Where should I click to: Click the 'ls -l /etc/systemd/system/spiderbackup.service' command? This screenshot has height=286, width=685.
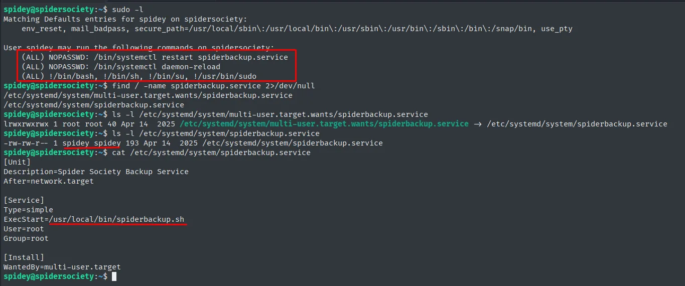point(216,133)
